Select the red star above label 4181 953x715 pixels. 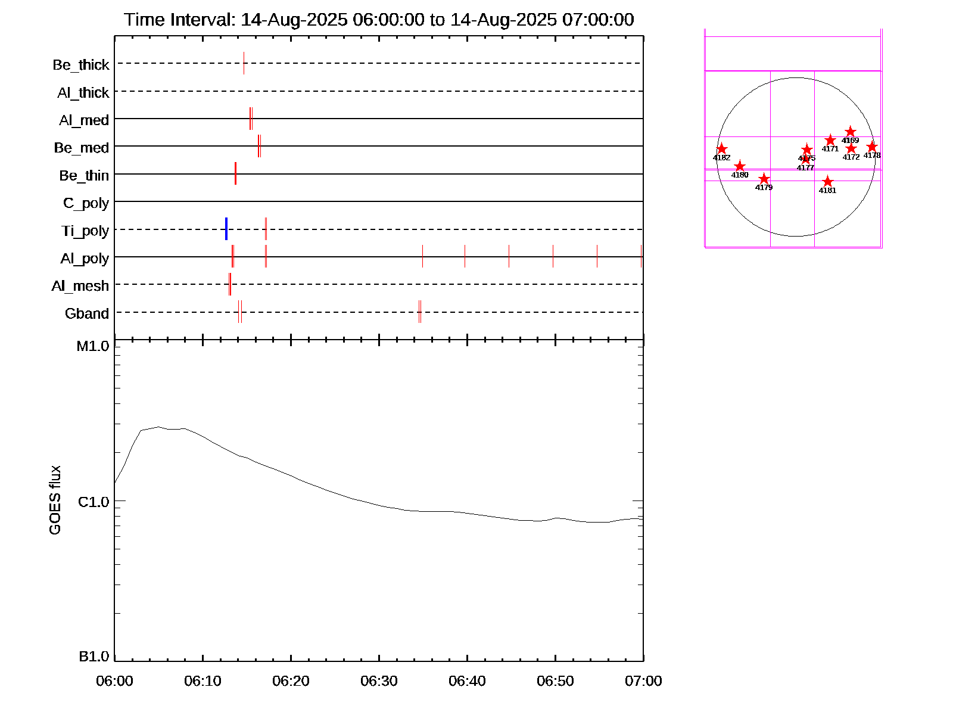pos(827,182)
